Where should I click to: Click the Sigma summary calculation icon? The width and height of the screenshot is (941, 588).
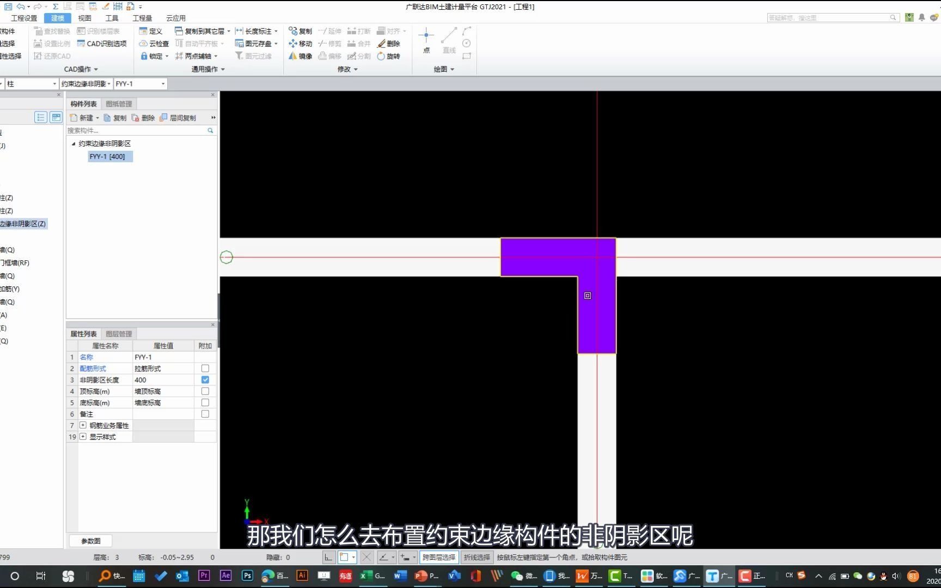[x=56, y=7]
